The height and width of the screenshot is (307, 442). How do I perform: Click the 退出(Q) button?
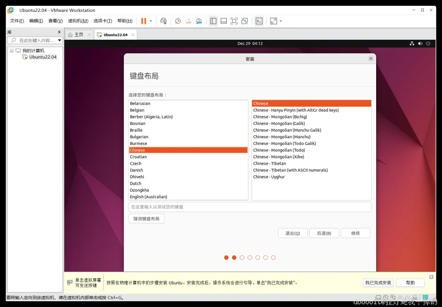point(293,233)
